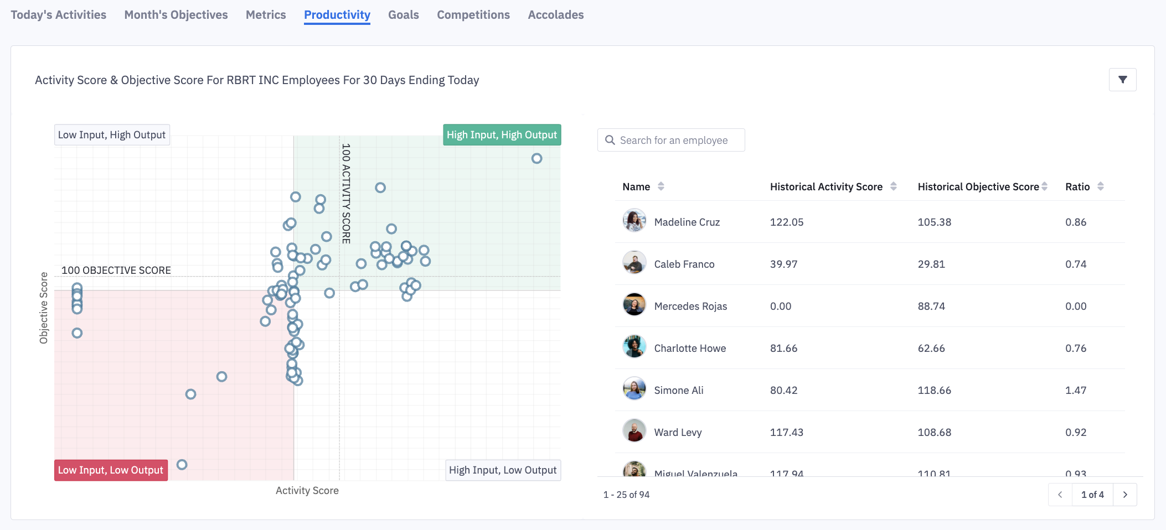Open the Competitions tab

473,15
